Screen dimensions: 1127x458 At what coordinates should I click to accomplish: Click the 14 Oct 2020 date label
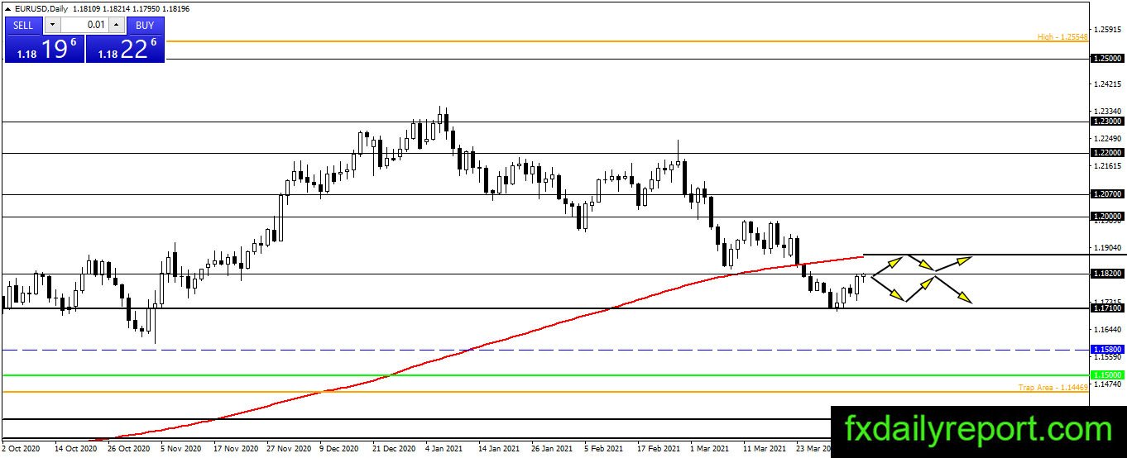75,449
